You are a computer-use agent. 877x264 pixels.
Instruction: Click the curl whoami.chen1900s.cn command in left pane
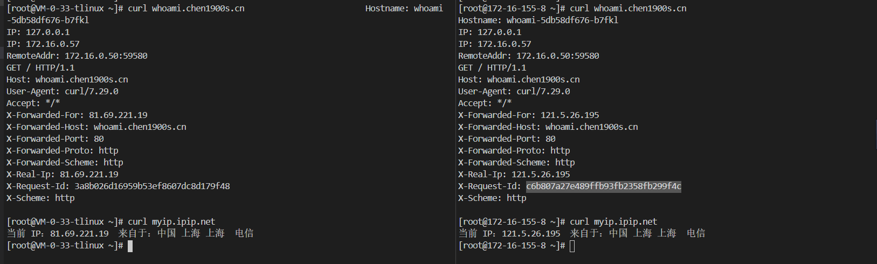tap(186, 9)
